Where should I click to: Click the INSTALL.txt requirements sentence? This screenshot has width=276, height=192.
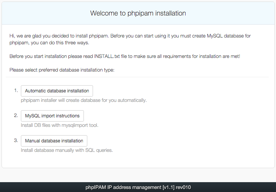125,56
